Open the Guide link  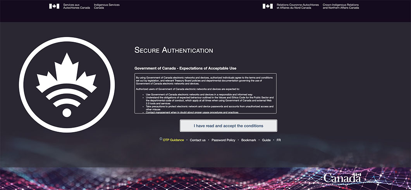pyautogui.click(x=266, y=140)
